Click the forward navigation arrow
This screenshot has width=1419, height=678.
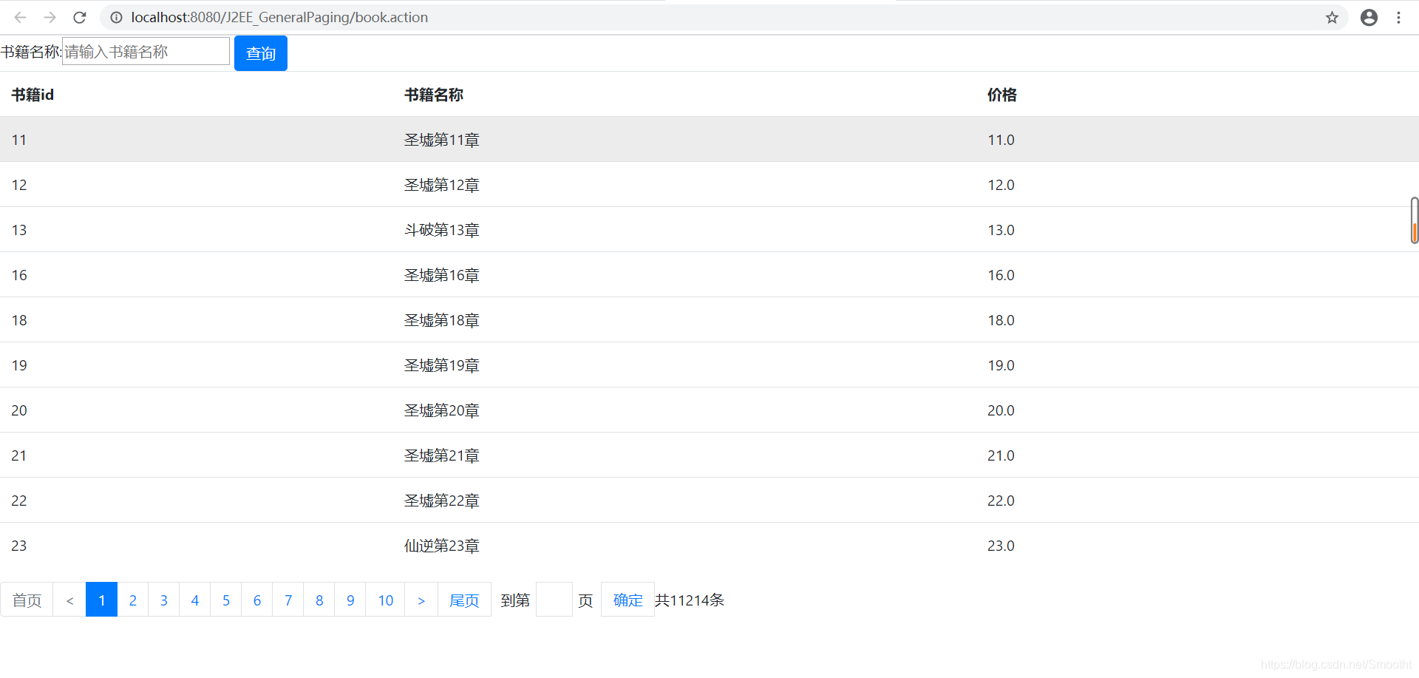pos(50,17)
